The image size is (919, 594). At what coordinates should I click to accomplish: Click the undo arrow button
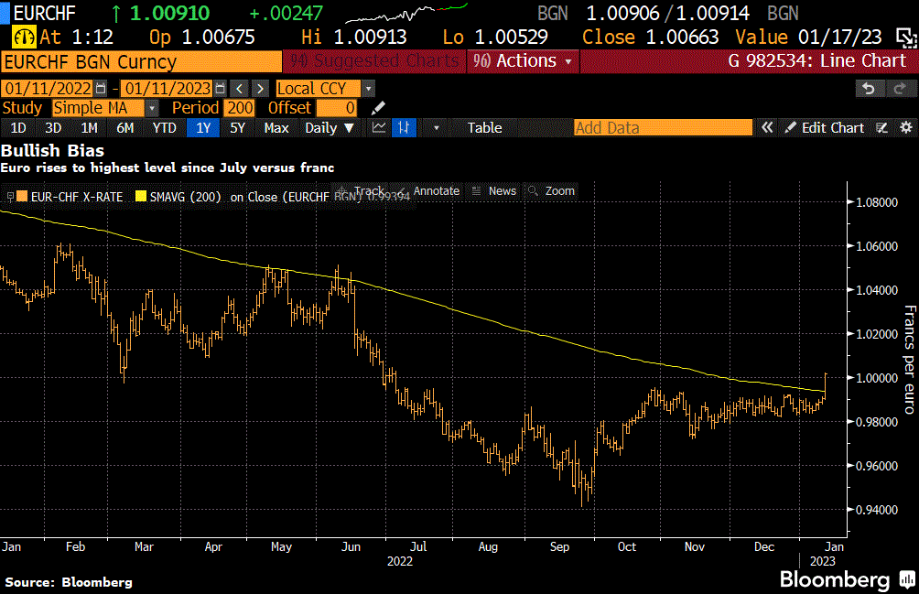pyautogui.click(x=869, y=89)
